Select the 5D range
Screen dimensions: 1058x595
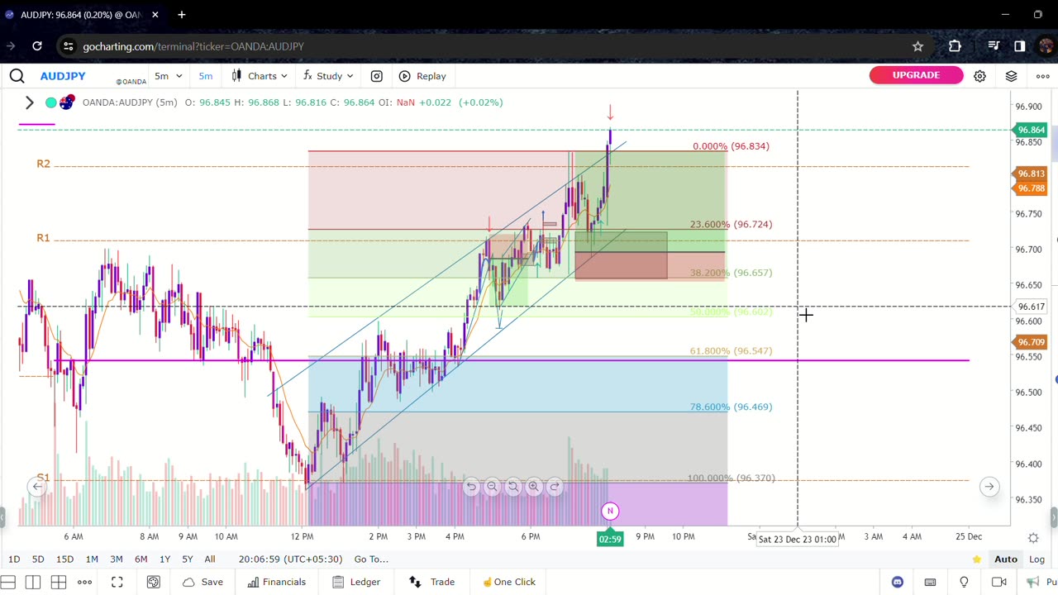(38, 559)
